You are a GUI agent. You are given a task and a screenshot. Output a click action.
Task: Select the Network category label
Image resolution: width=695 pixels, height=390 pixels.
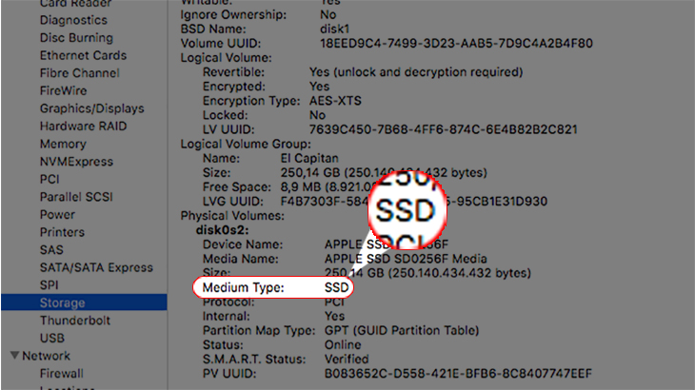pos(46,357)
